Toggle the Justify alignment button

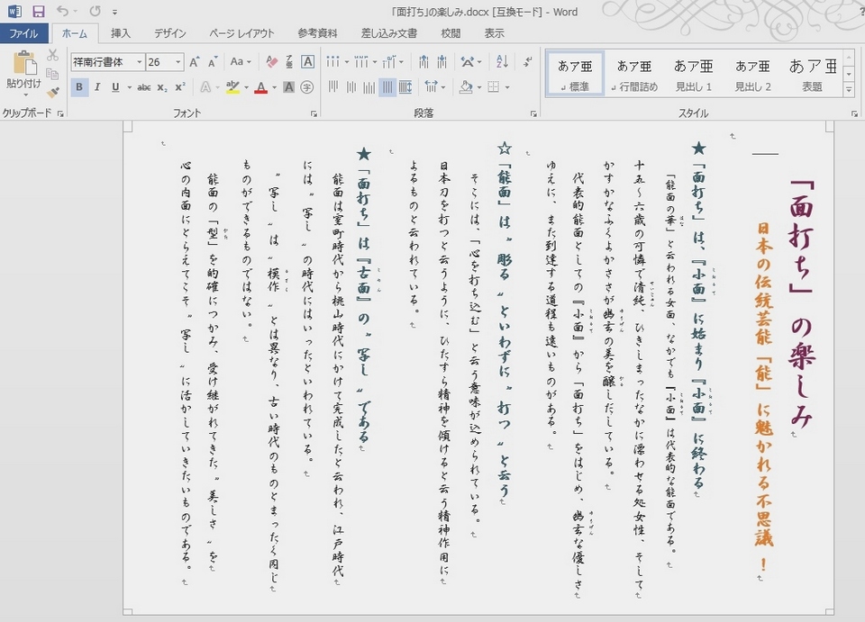click(387, 87)
